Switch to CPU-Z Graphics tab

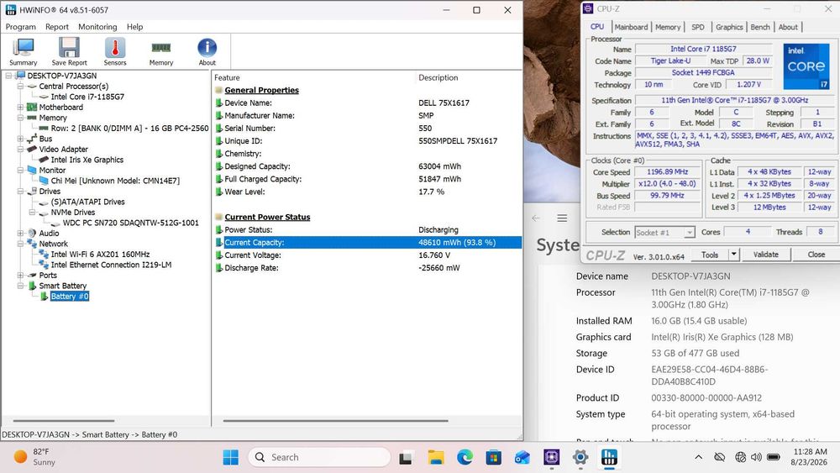pos(729,28)
